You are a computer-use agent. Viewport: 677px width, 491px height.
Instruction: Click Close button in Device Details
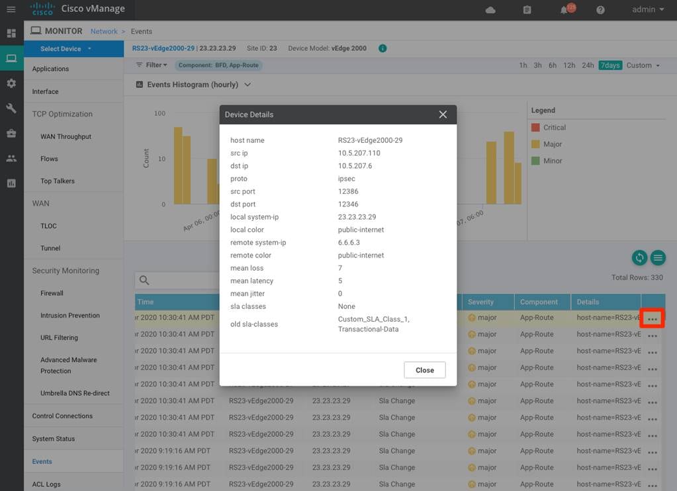pyautogui.click(x=424, y=370)
